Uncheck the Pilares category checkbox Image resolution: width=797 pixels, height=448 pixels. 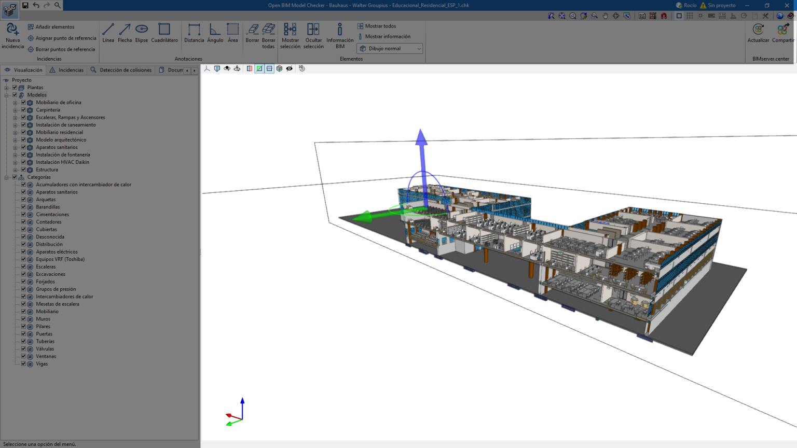coord(23,327)
